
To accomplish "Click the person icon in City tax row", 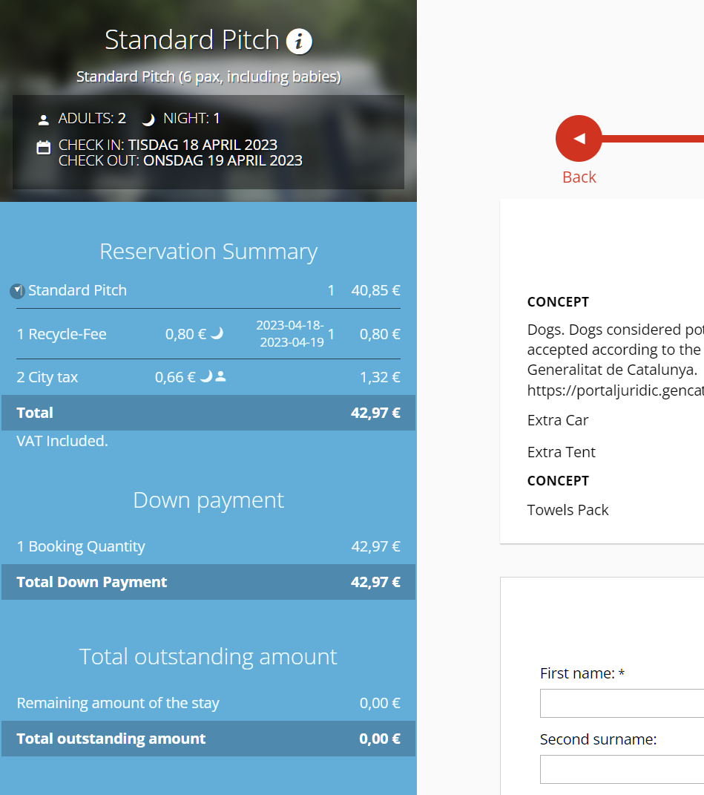I will click(220, 377).
